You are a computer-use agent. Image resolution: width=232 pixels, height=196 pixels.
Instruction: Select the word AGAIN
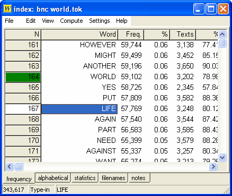click(105, 119)
